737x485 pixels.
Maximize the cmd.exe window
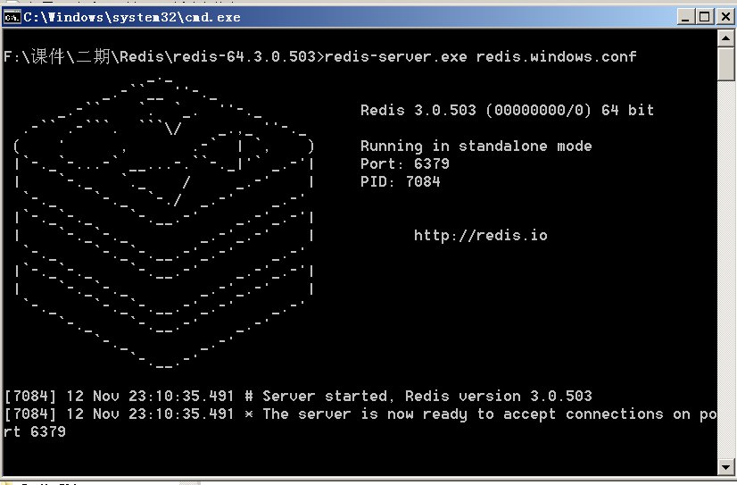click(705, 17)
